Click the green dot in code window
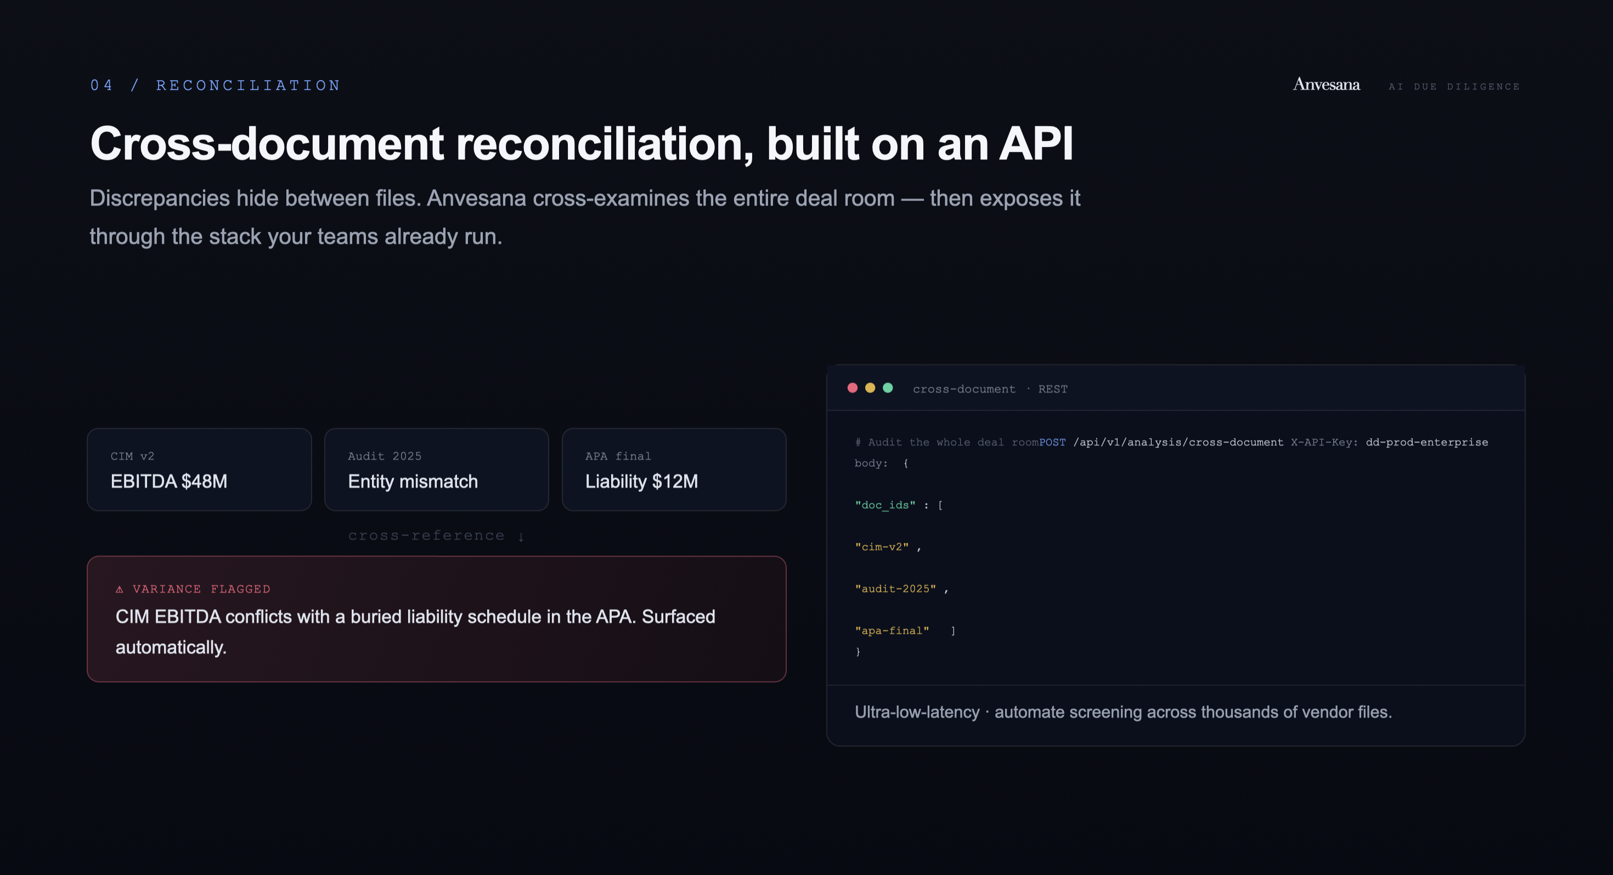This screenshot has height=875, width=1613. [887, 388]
